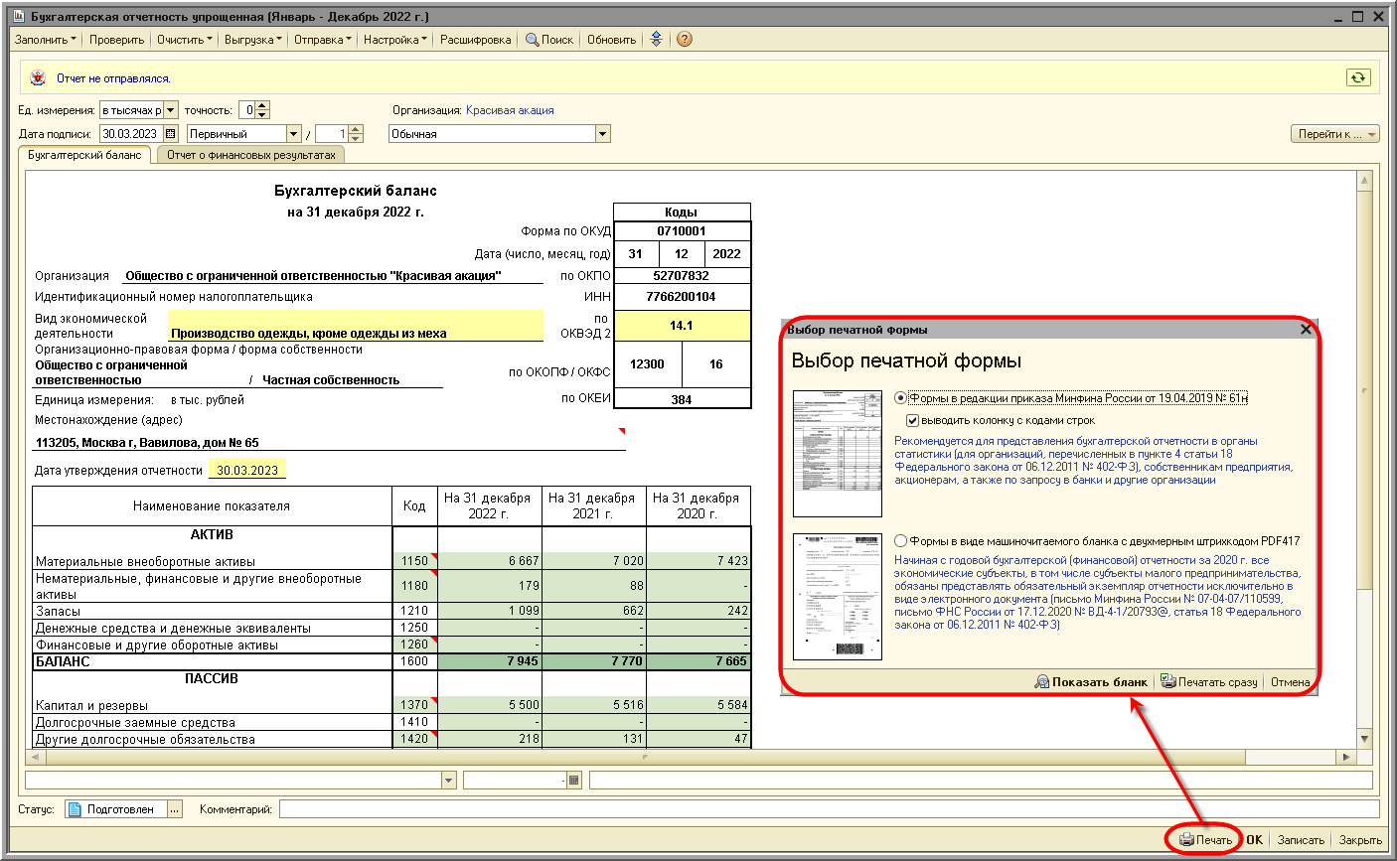Image resolution: width=1397 pixels, height=861 pixels.
Task: Switch to Бухгалтерский баланс tab
Action: point(84,155)
